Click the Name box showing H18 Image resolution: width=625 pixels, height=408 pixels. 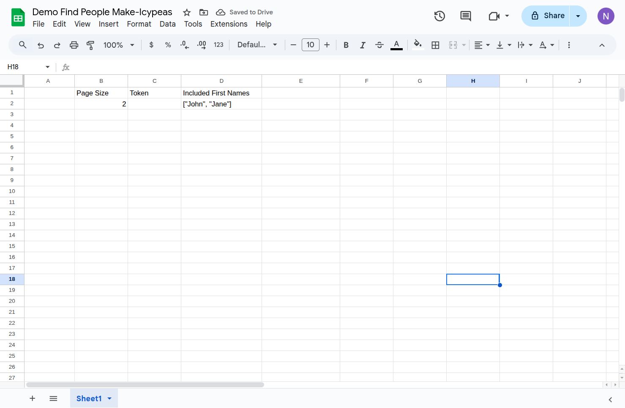pyautogui.click(x=23, y=67)
